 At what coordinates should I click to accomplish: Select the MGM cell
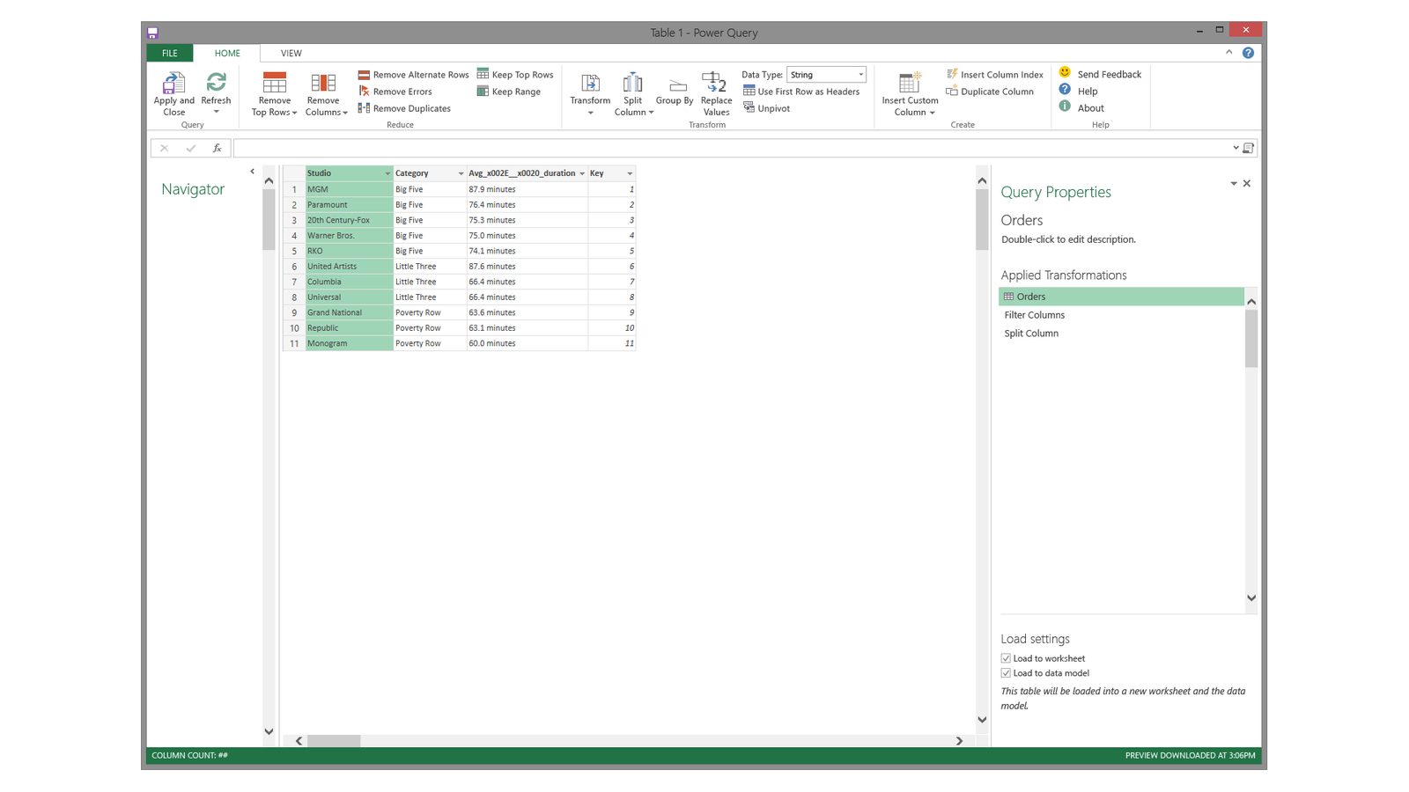[x=349, y=189]
